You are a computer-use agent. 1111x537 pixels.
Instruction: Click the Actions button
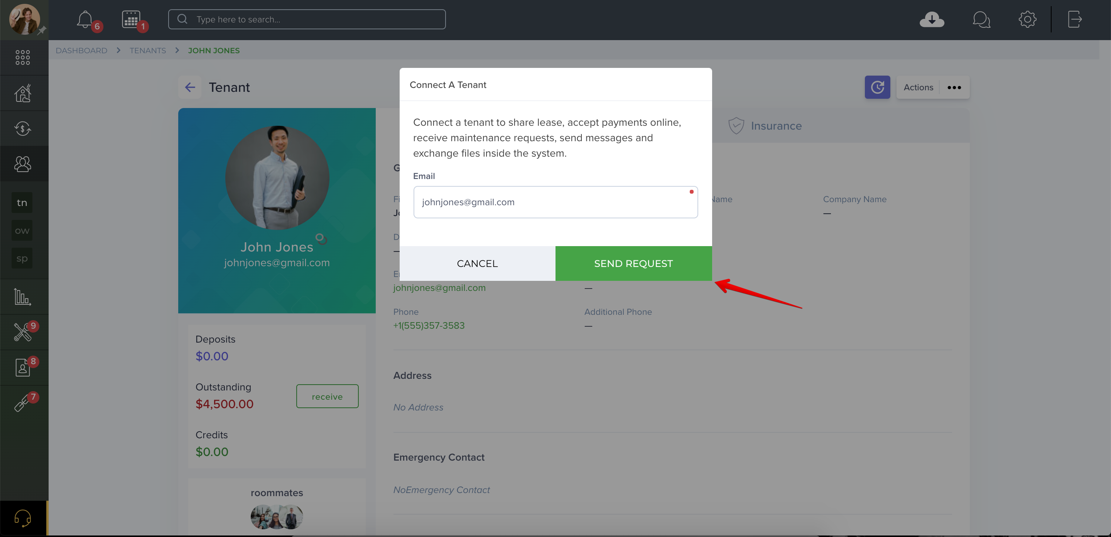click(x=918, y=88)
